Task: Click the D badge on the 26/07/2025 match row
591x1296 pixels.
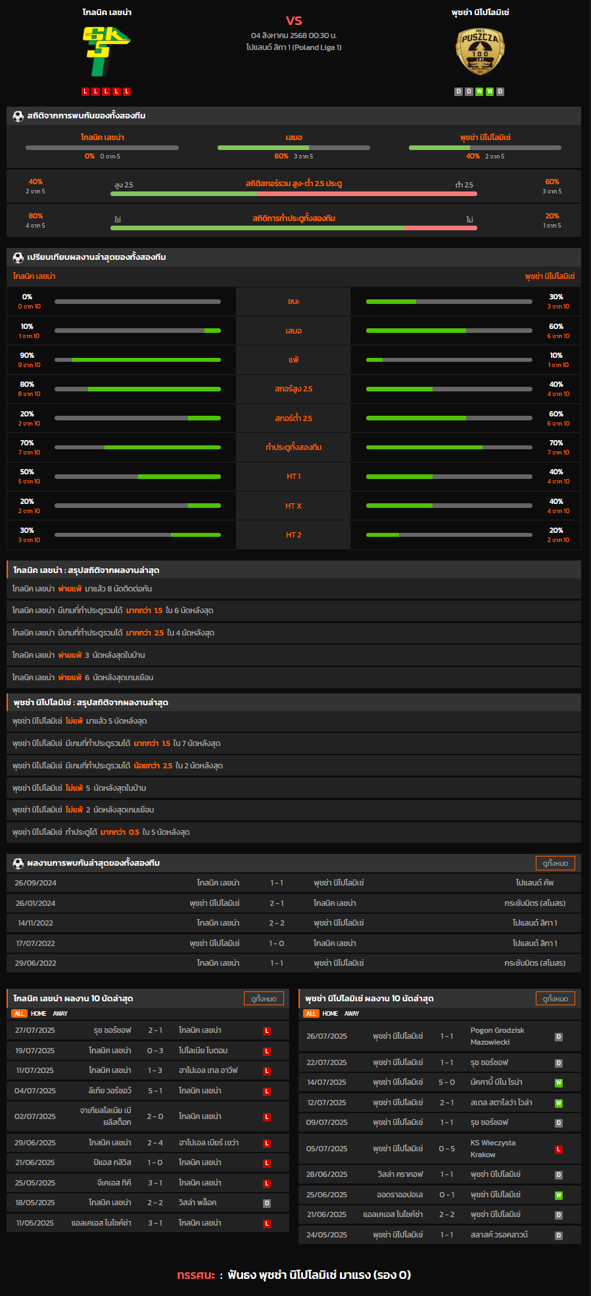Action: 559,1037
